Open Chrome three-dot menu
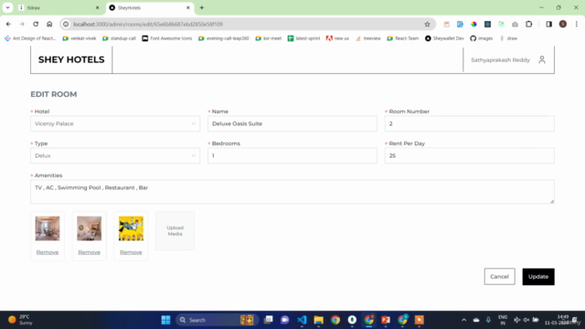Screen dimensions: 585x329 pos(577,25)
